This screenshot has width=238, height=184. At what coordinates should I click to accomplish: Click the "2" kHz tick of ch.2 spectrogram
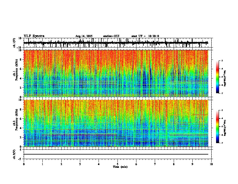(21, 137)
